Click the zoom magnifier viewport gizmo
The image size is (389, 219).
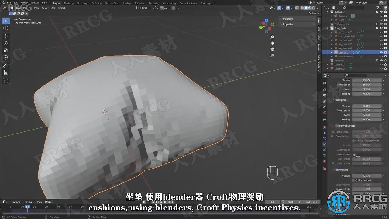272,37
